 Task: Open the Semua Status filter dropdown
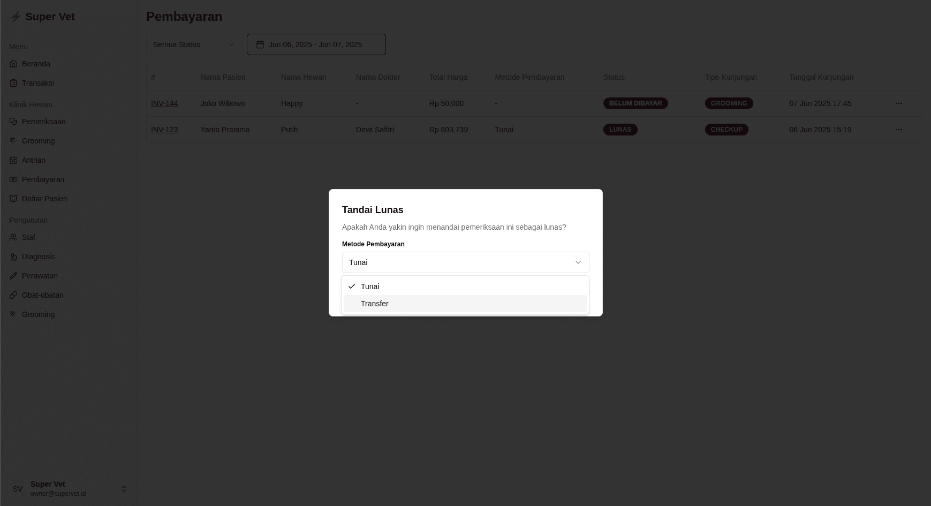pos(193,44)
